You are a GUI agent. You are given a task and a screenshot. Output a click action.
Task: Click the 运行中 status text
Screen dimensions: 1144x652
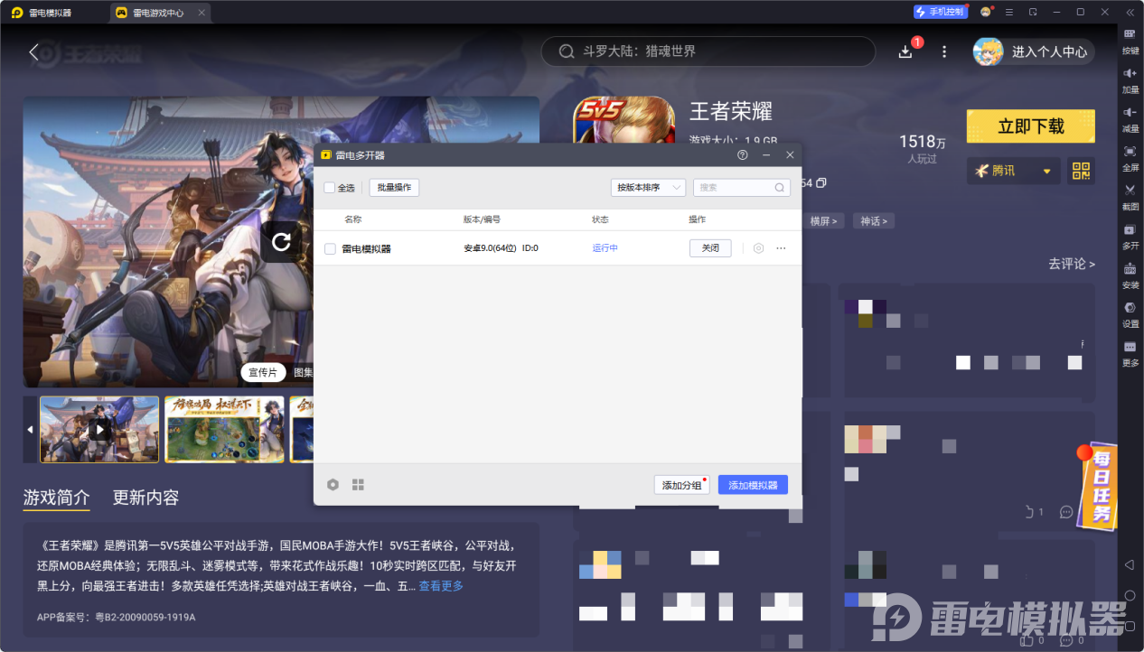(605, 248)
